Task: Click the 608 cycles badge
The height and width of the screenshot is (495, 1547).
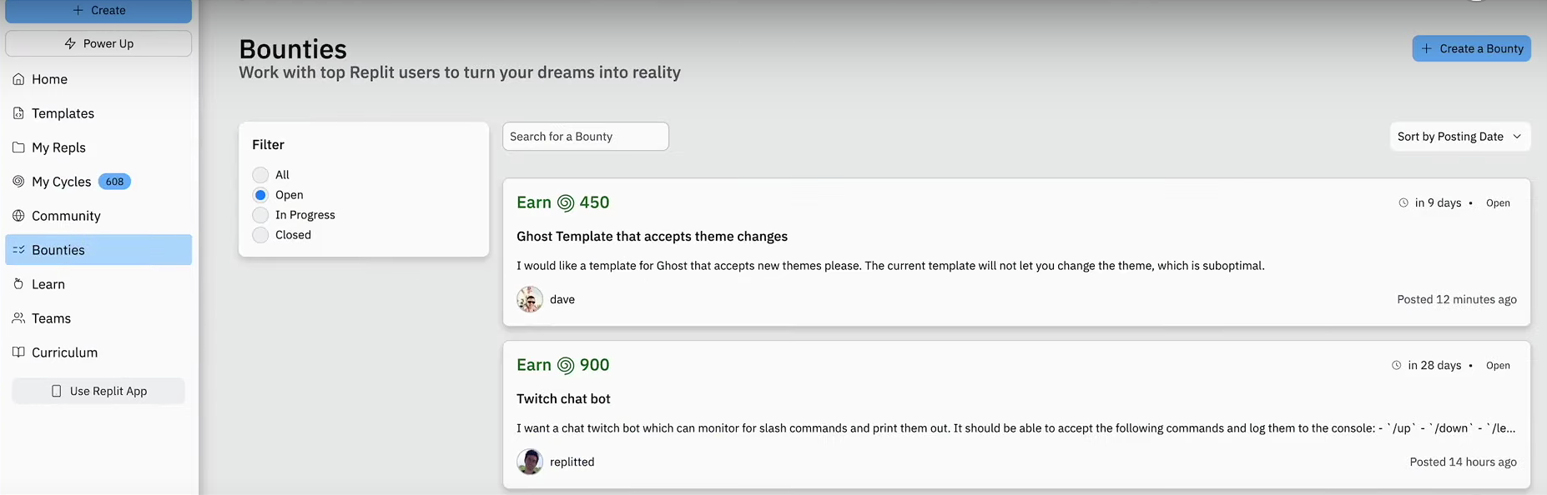Action: coord(114,182)
